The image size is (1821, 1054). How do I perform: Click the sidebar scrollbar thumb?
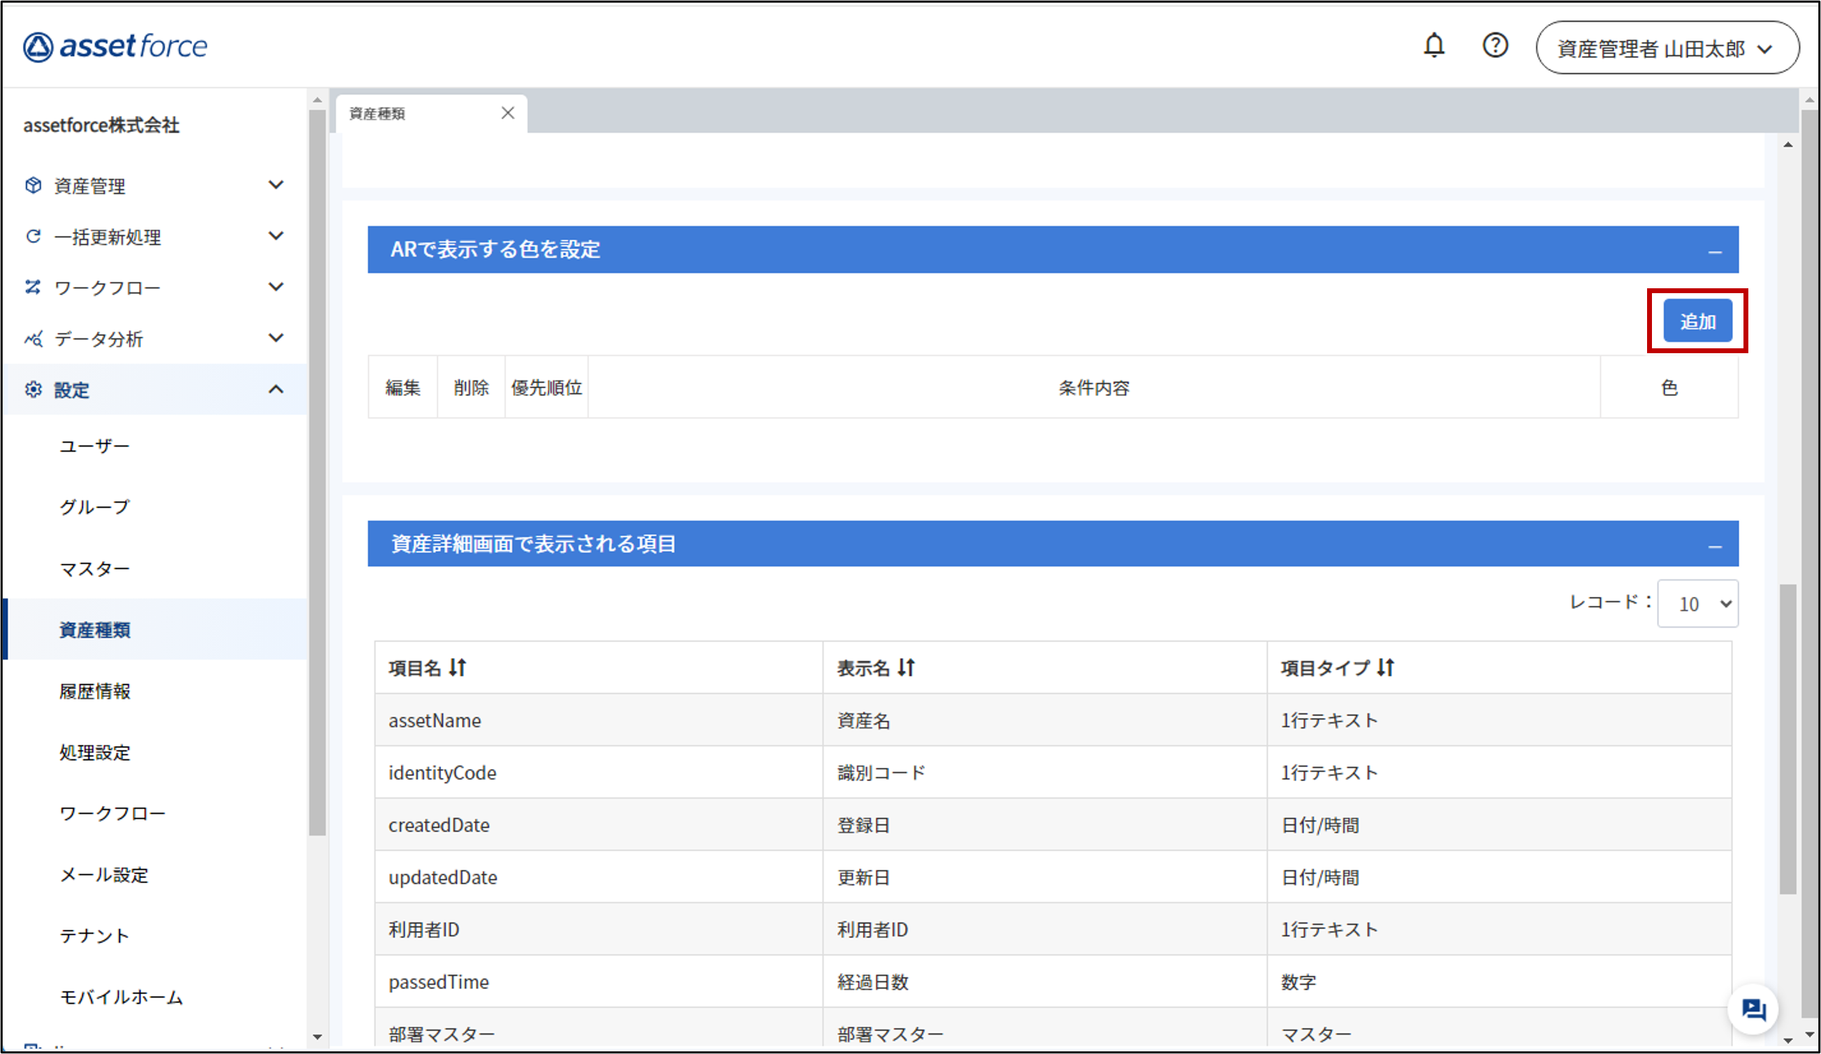click(x=317, y=473)
